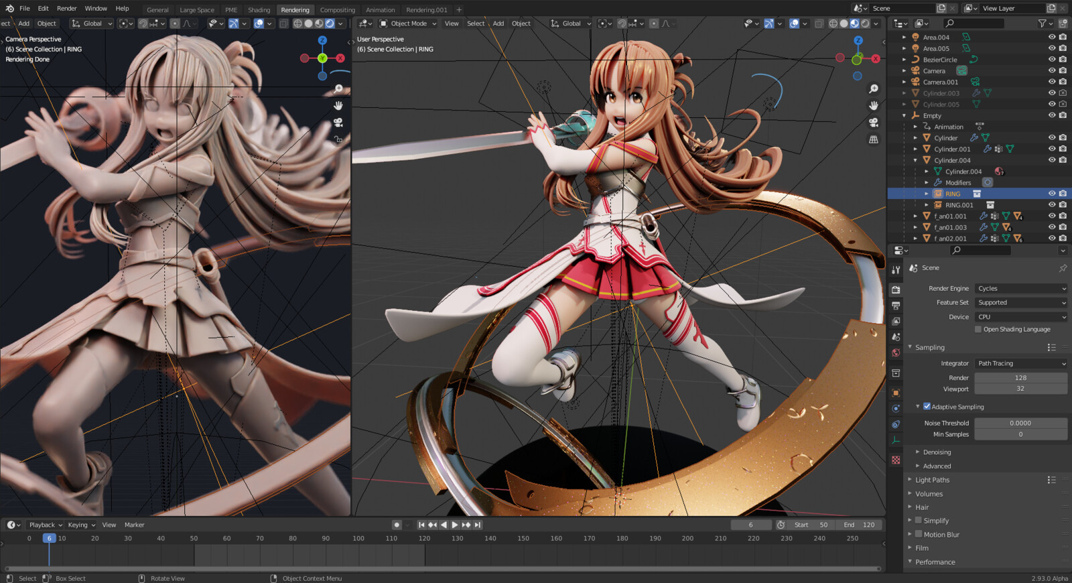
Task: Open the Keying popover in timeline
Action: coord(81,525)
